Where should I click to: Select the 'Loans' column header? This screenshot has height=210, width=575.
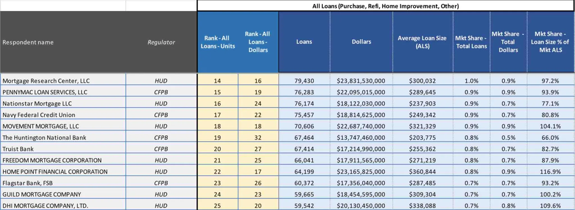[x=304, y=42]
